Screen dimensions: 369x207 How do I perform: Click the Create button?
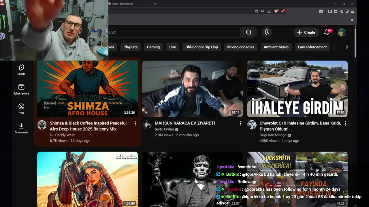click(x=306, y=32)
